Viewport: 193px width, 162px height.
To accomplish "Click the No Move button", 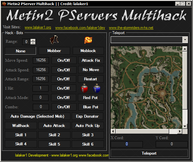I will coord(91,70).
